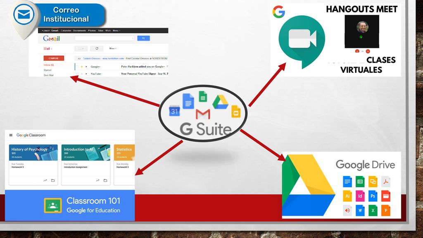Open the More menu in the Gmail top bar
Image resolution: width=423 pixels, height=238 pixels.
coord(116,31)
